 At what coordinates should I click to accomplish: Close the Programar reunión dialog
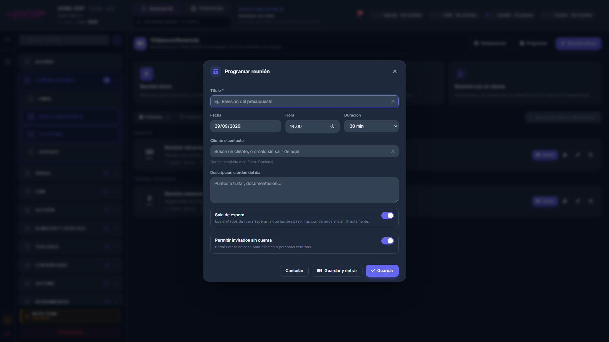pyautogui.click(x=395, y=71)
